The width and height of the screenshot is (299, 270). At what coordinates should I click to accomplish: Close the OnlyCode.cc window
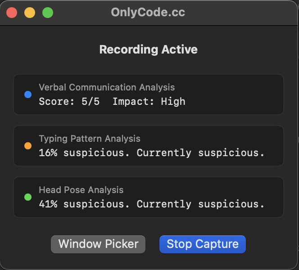pos(12,13)
